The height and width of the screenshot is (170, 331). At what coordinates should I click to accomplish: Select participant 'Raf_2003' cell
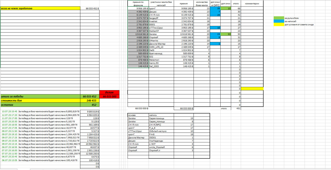pos(161,66)
